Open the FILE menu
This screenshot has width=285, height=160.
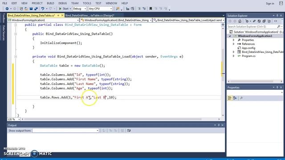coord(5,3)
